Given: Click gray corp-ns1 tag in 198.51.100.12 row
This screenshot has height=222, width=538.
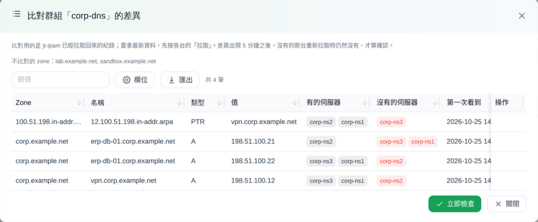Looking at the screenshot, I should tap(353, 181).
